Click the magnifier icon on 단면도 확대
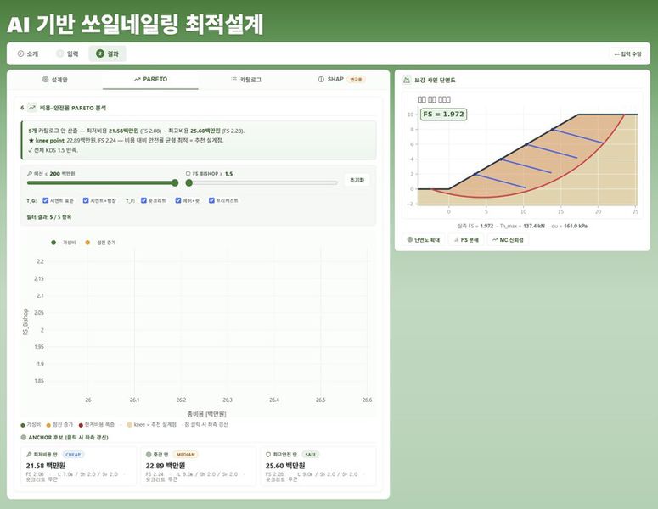This screenshot has height=509, width=658. click(x=409, y=240)
